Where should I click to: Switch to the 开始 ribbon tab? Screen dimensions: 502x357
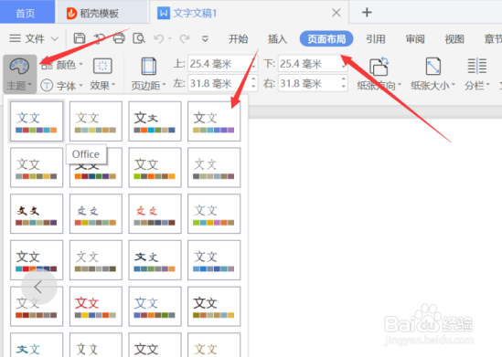point(238,39)
